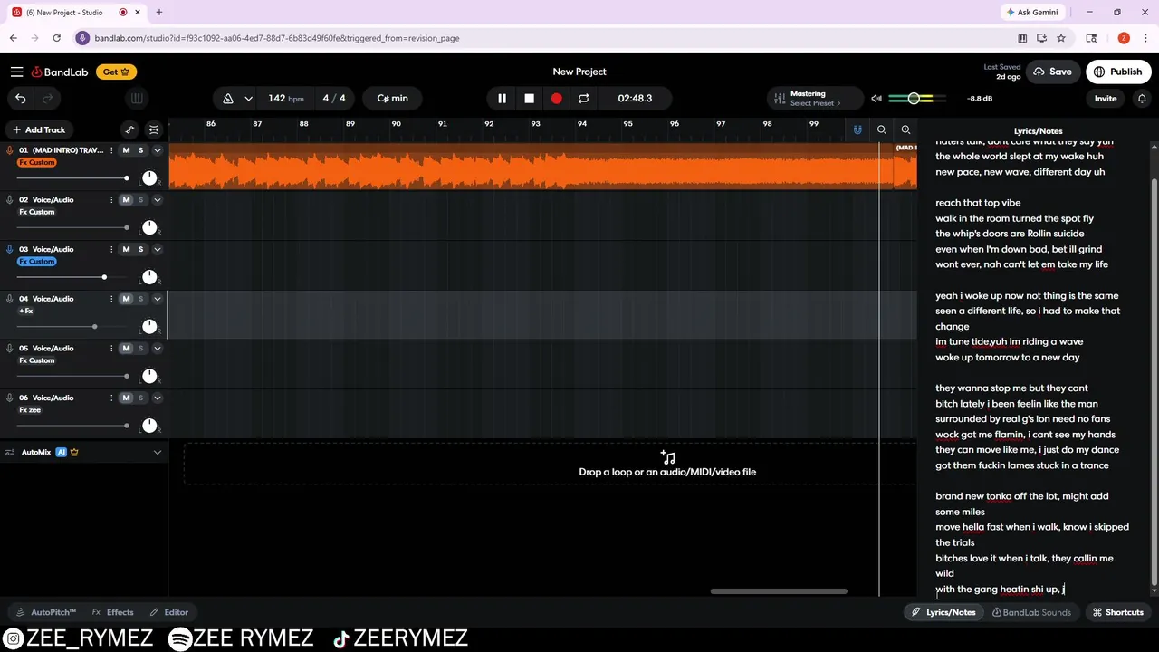Click the Add Track button
Image resolution: width=1159 pixels, height=652 pixels.
[38, 129]
